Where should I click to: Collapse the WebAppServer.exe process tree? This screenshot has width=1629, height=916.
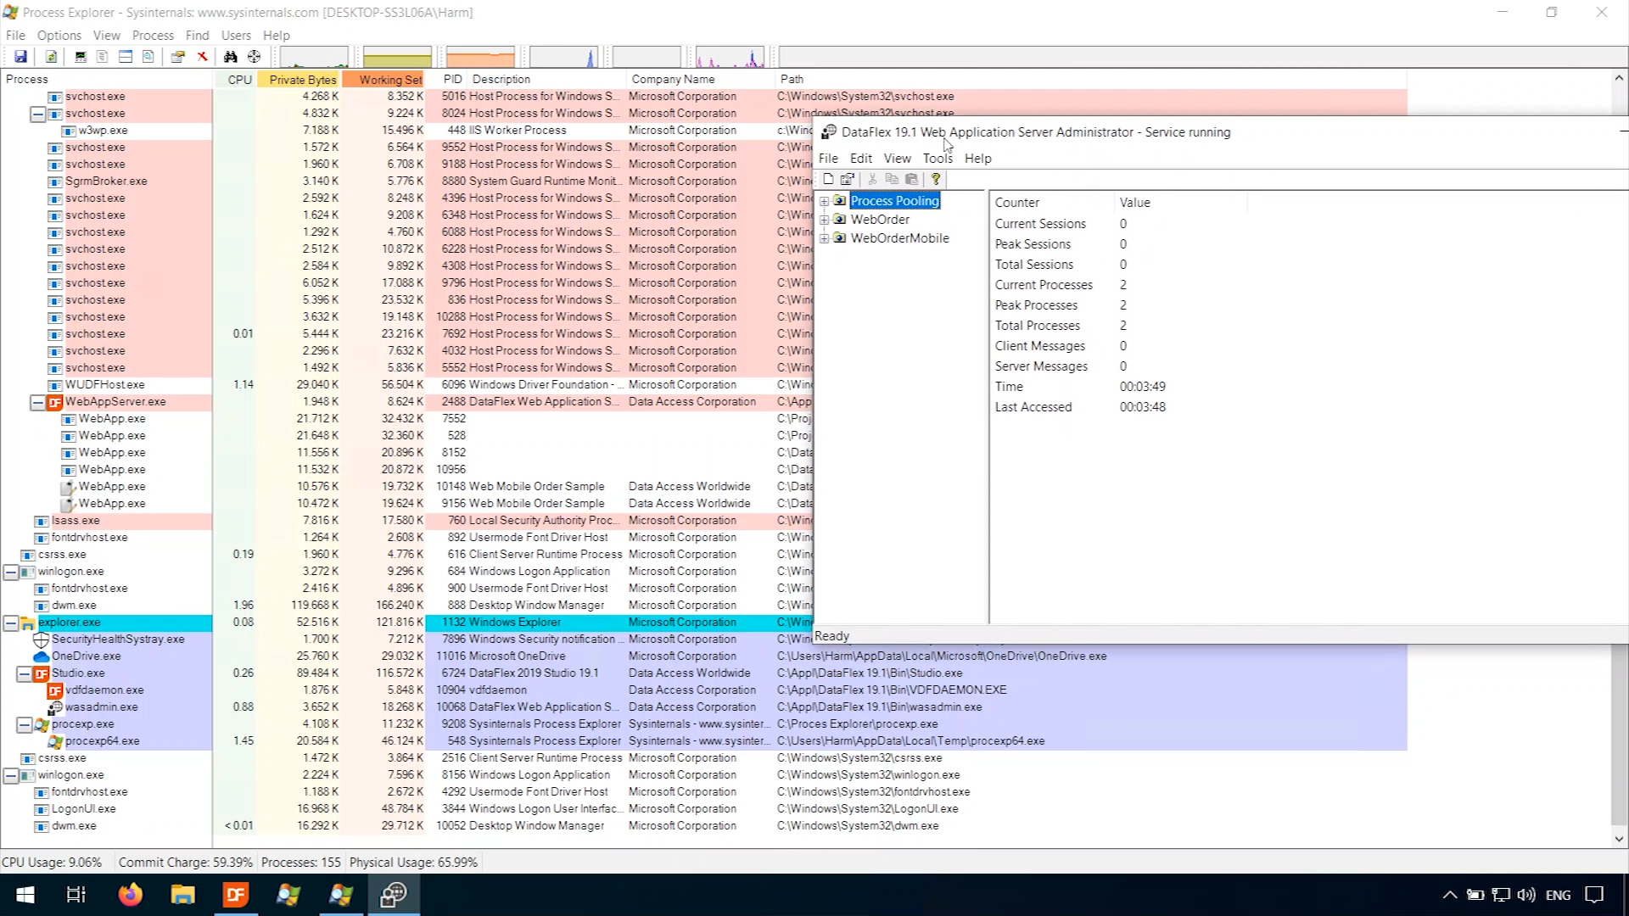[37, 402]
